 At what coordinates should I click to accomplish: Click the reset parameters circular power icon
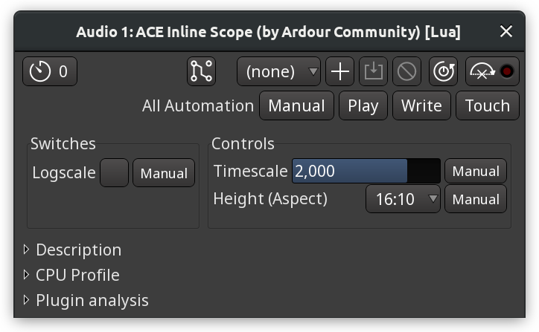(x=444, y=71)
